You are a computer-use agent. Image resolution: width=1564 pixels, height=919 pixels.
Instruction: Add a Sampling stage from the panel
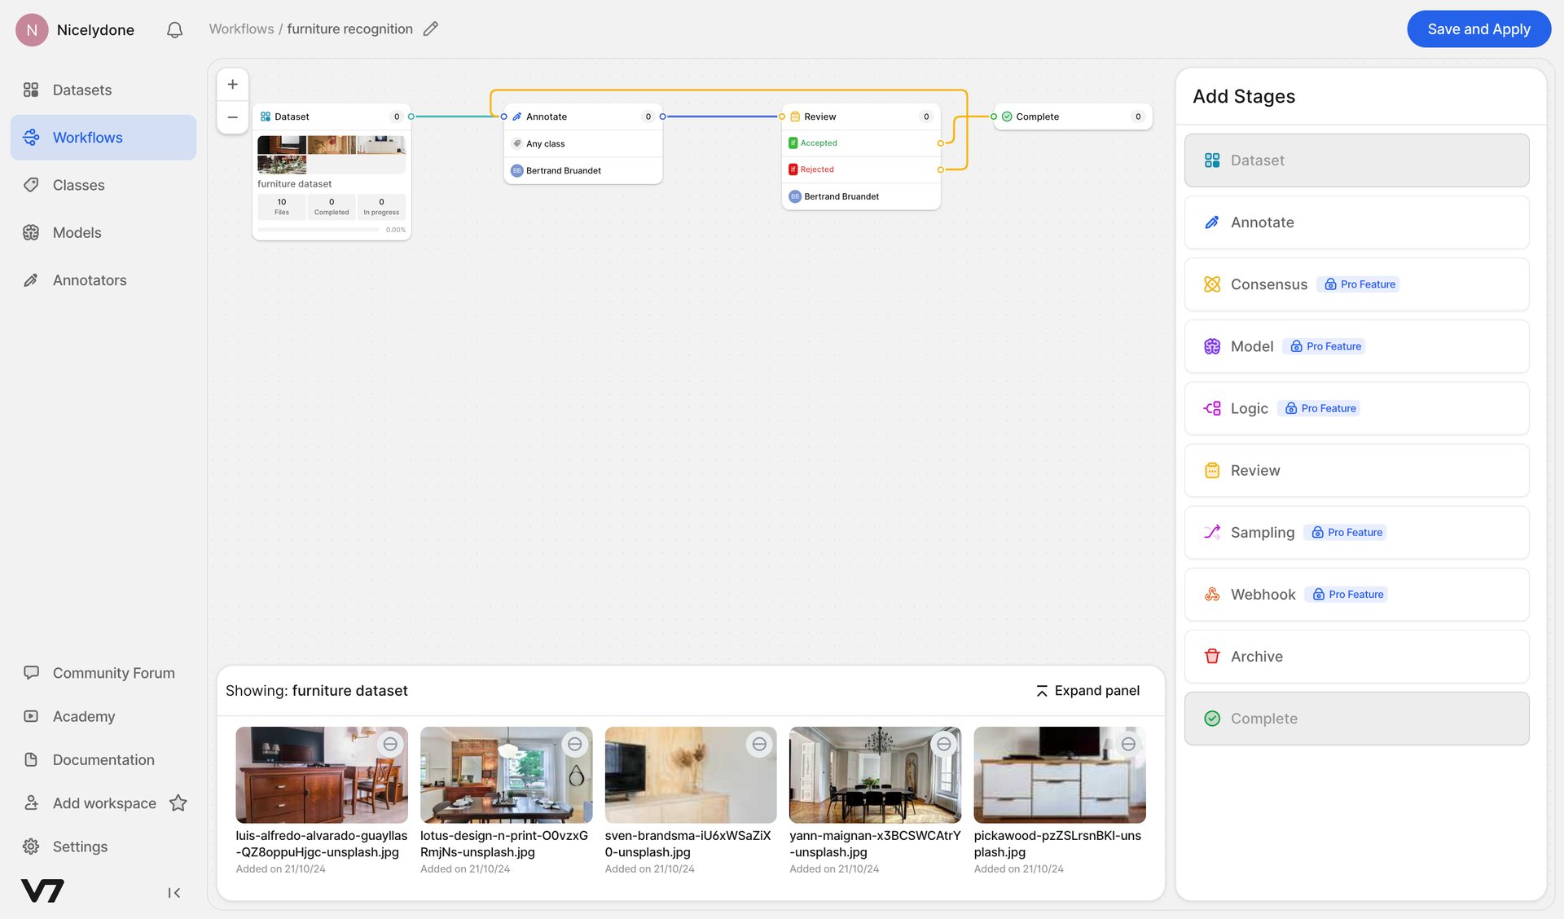[1355, 532]
